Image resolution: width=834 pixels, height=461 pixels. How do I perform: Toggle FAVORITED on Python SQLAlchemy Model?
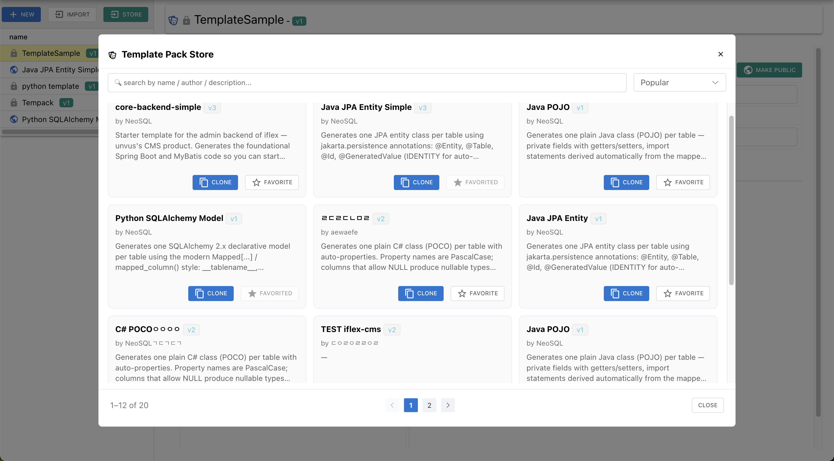click(x=269, y=293)
